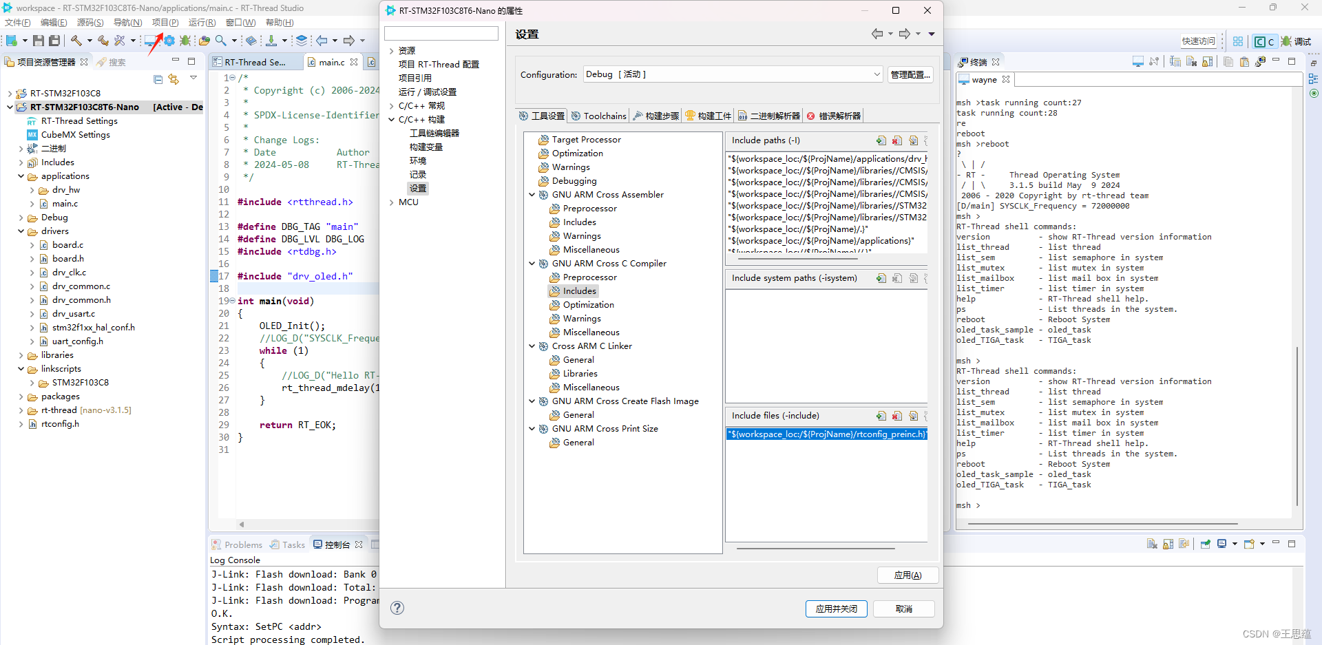The height and width of the screenshot is (645, 1322).
Task: Click the 应用(A) apply button
Action: point(907,575)
